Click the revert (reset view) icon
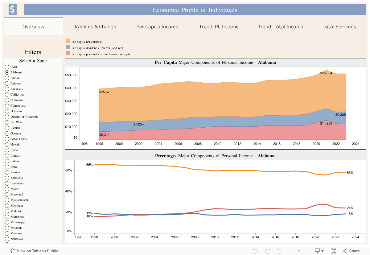Image resolution: width=370 pixels, height=255 pixels. tap(280, 251)
